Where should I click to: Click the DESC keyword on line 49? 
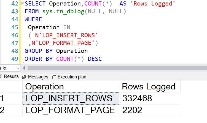click(x=95, y=59)
